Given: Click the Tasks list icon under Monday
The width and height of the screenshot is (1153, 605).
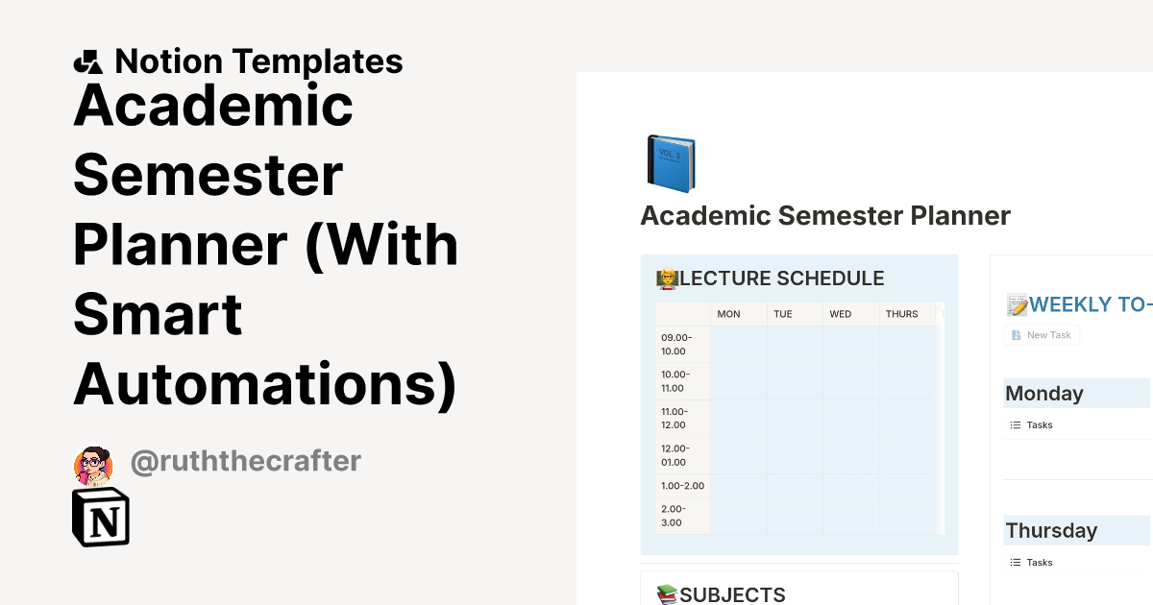Looking at the screenshot, I should pos(1015,424).
